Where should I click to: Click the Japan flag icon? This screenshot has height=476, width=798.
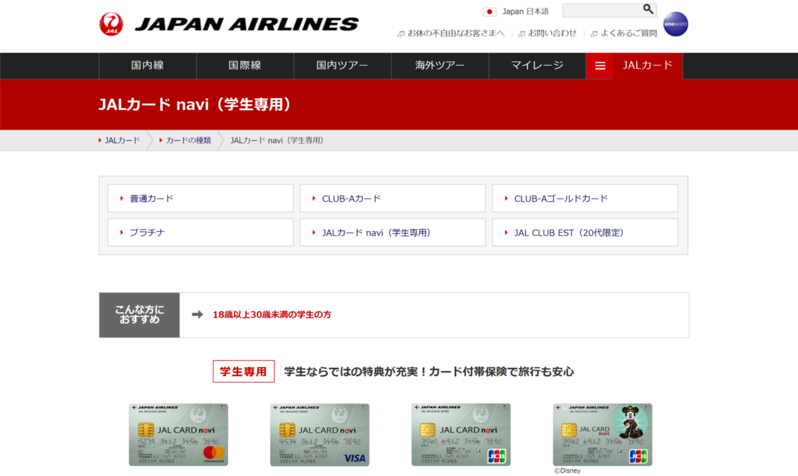489,11
